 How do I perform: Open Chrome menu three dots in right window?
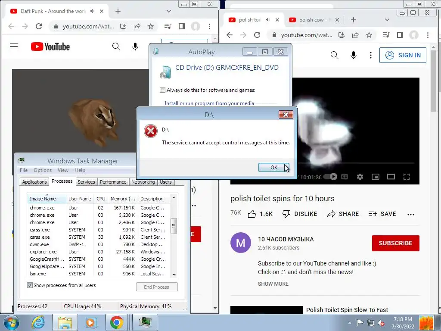[x=428, y=35]
